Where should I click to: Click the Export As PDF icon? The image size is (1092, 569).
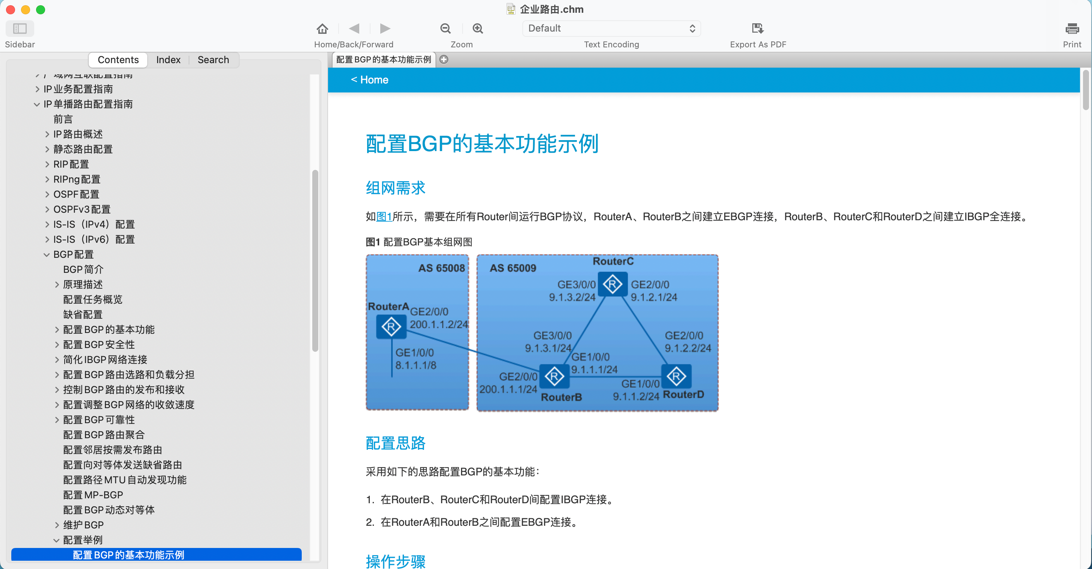[x=758, y=27]
